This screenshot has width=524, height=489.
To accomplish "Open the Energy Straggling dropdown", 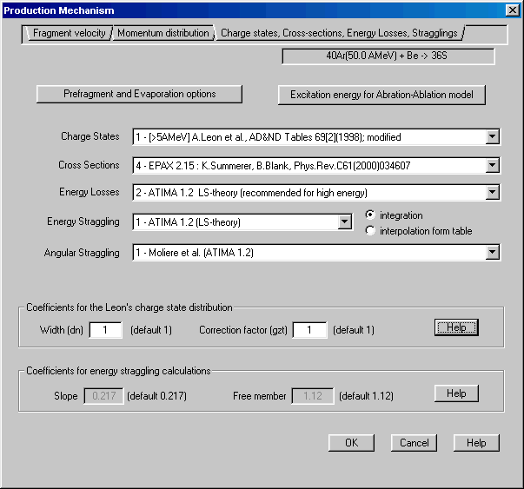I will pyautogui.click(x=343, y=222).
